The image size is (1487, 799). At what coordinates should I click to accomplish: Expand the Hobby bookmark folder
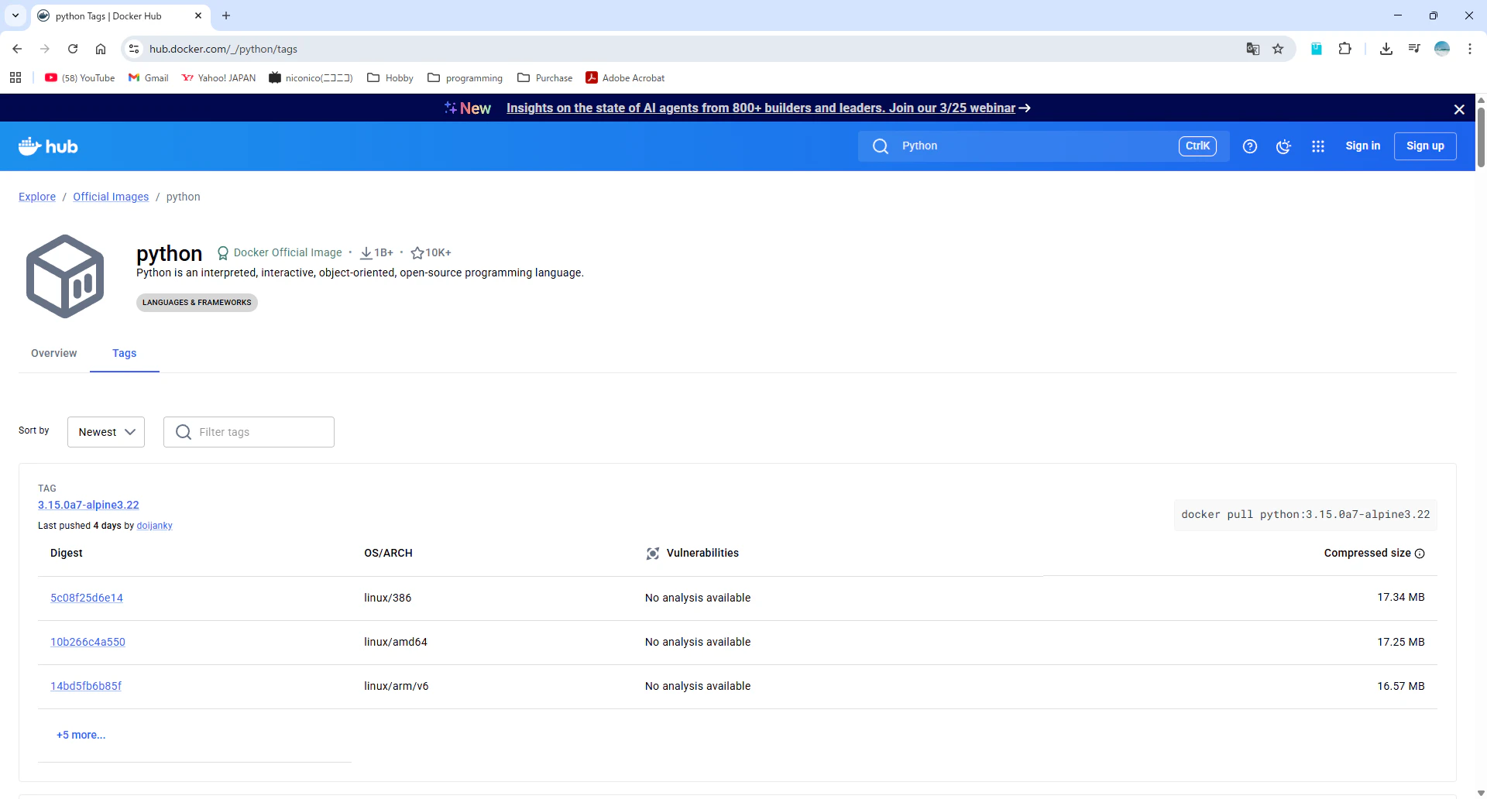coord(390,78)
